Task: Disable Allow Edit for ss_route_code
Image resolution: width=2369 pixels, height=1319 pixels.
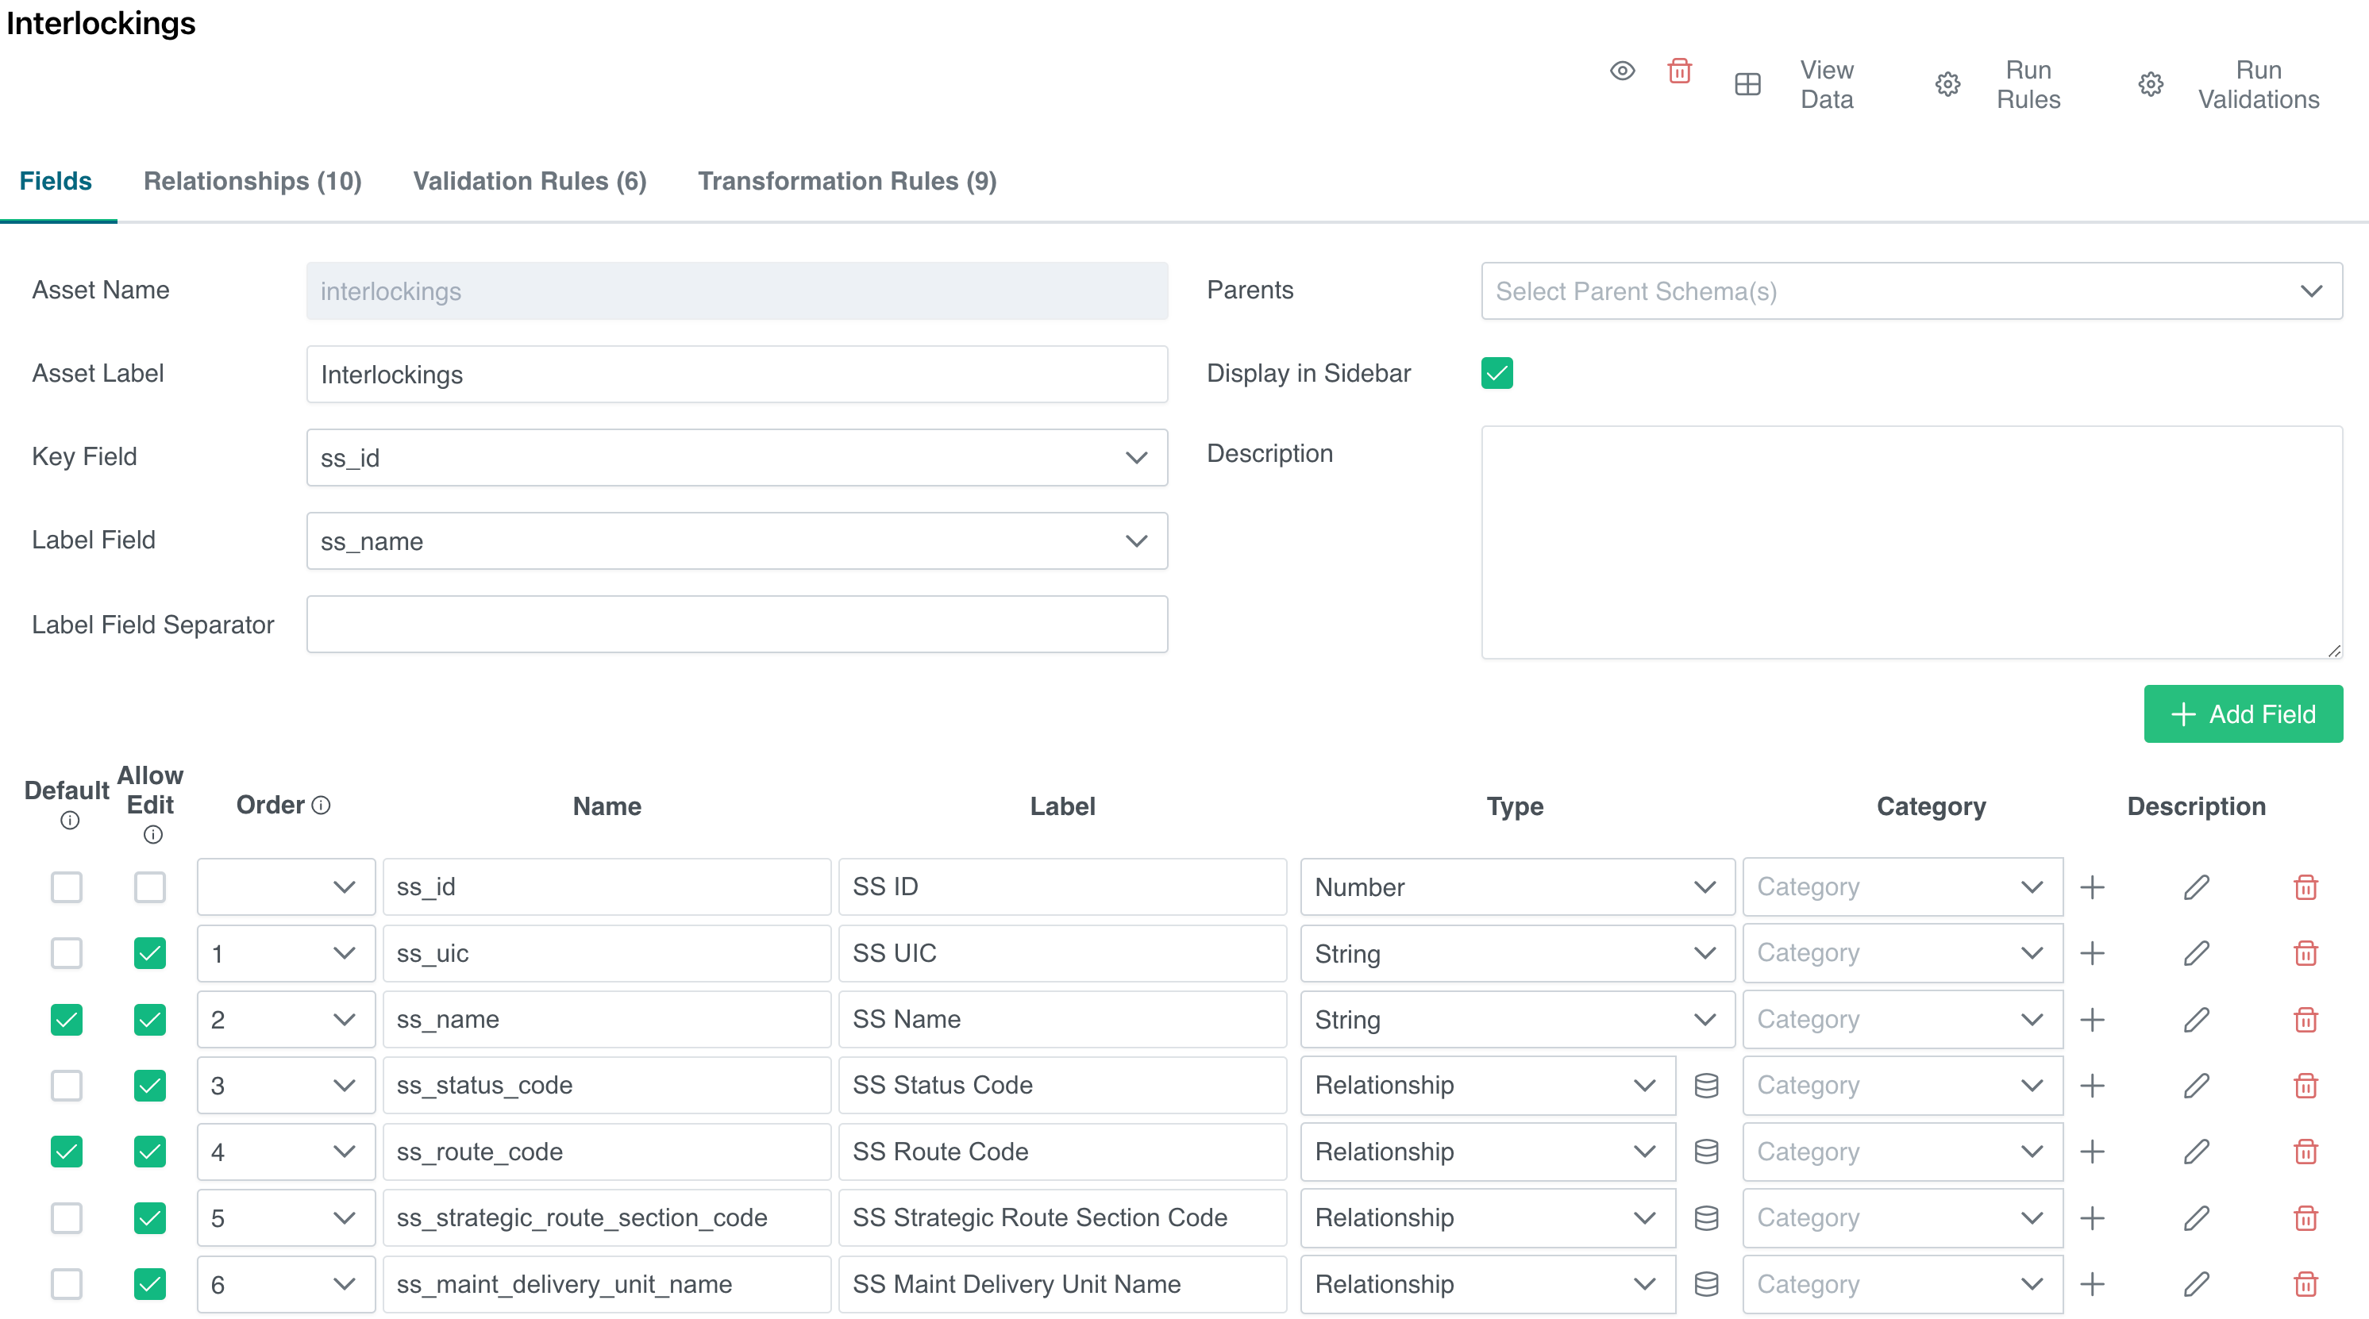Action: point(150,1152)
